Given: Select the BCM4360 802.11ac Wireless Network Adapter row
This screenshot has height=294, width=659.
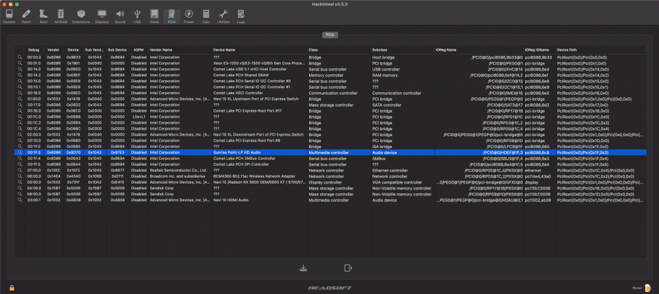Looking at the screenshot, I should pyautogui.click(x=330, y=176).
